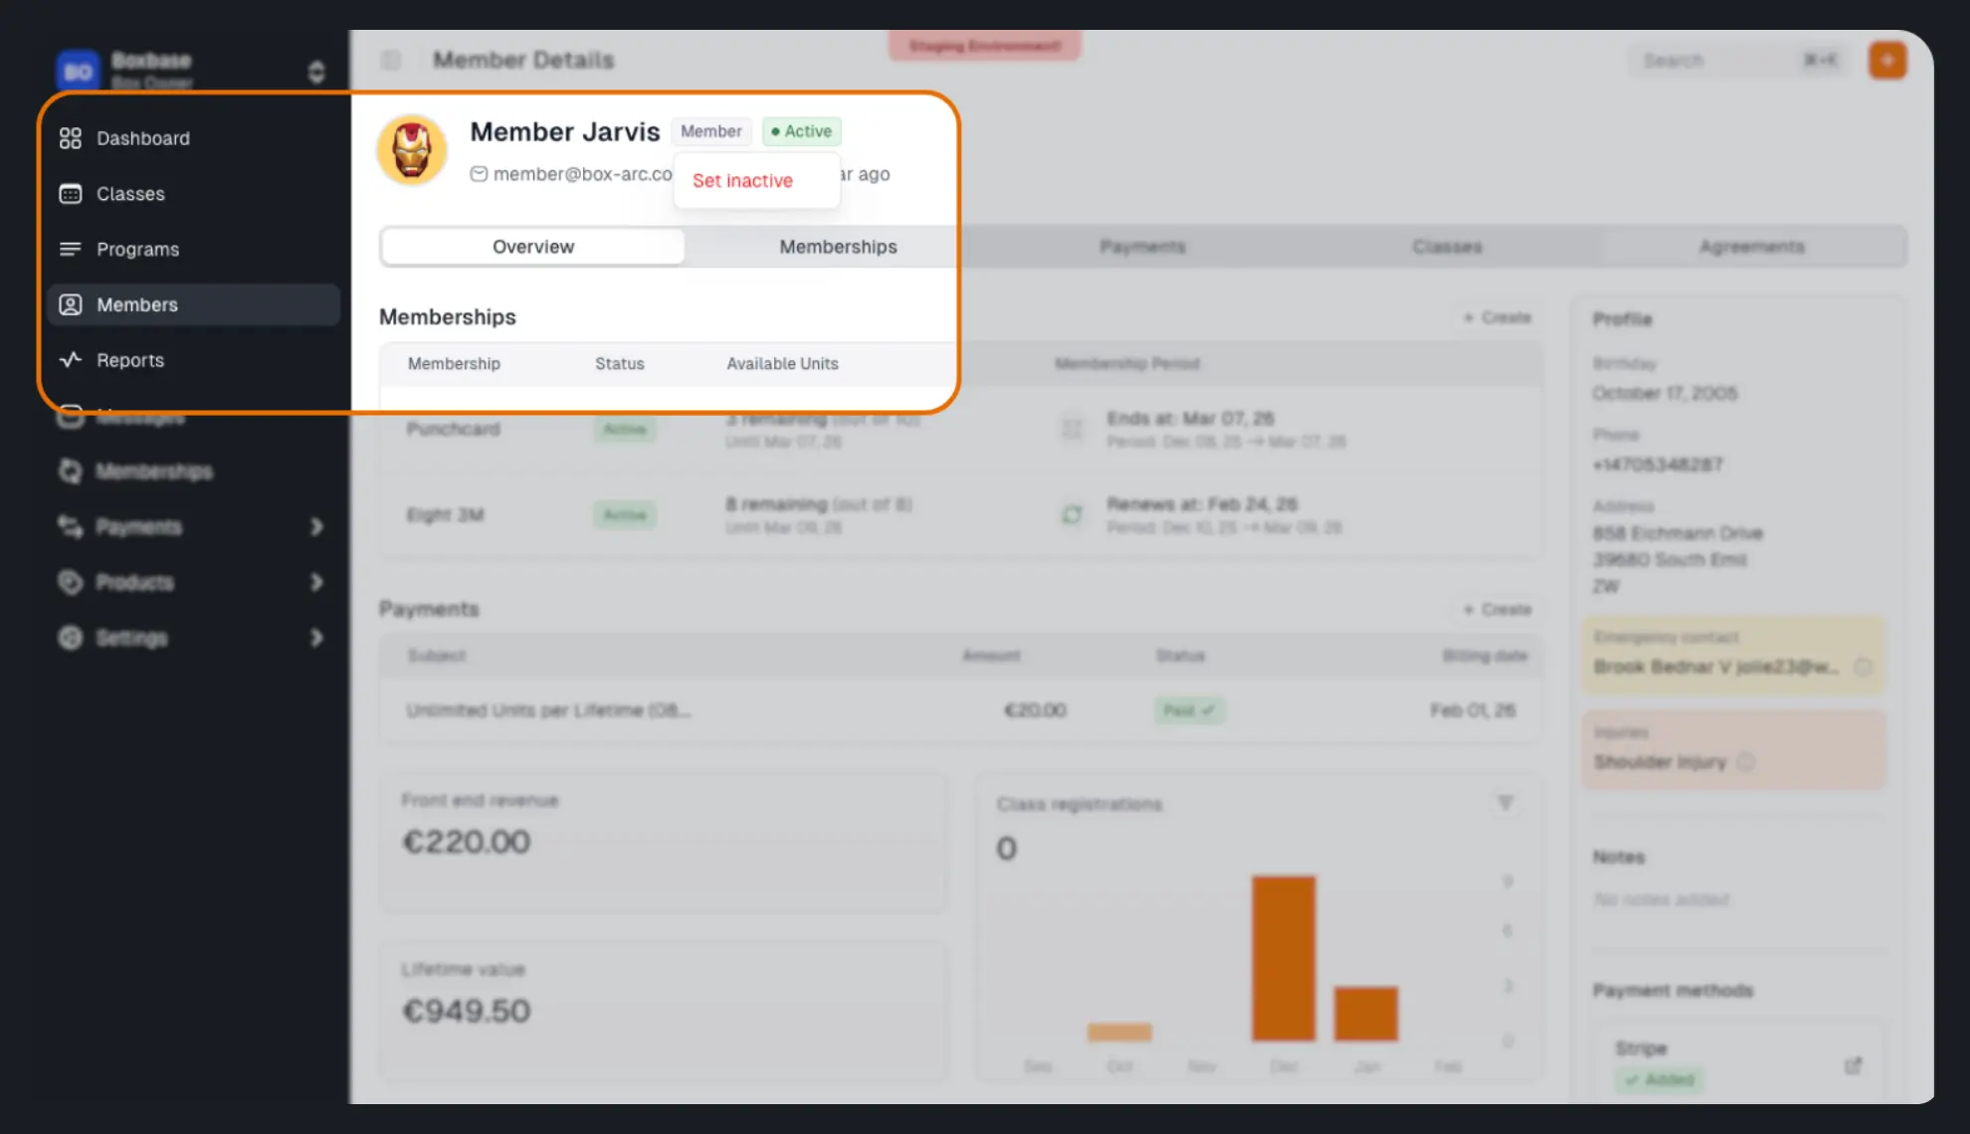
Task: Click the Dashboard grid icon
Action: tap(70, 138)
